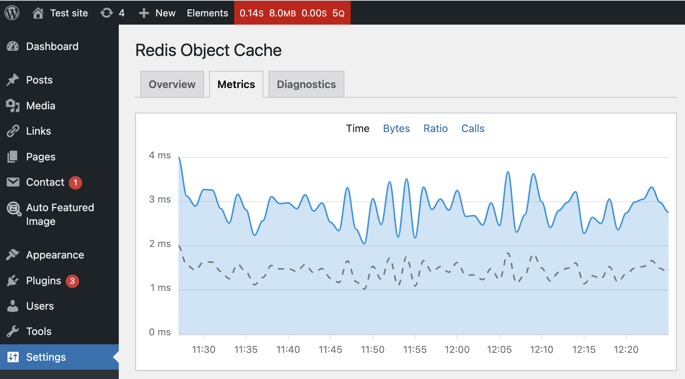Switch to the Overview tab

[172, 84]
